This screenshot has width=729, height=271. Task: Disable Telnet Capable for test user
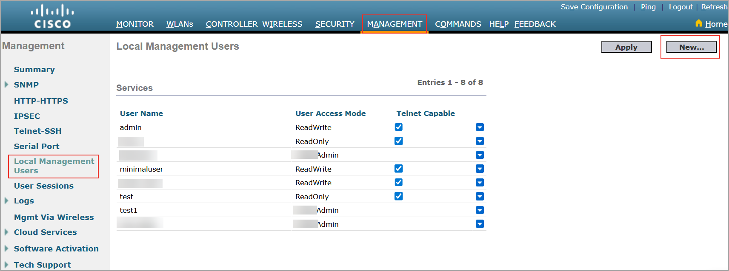[398, 196]
